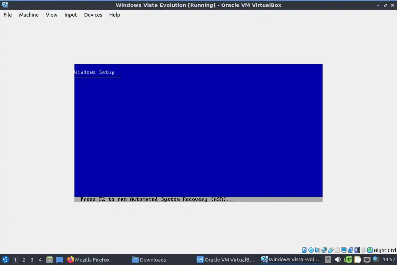Open the audio status indicator icon

click(x=317, y=250)
